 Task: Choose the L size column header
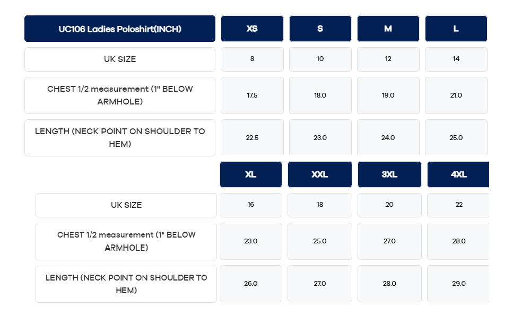[x=456, y=29]
